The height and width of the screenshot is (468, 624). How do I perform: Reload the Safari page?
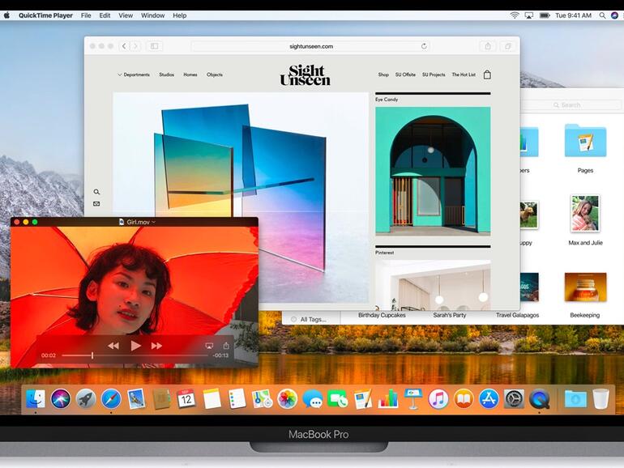click(x=424, y=46)
